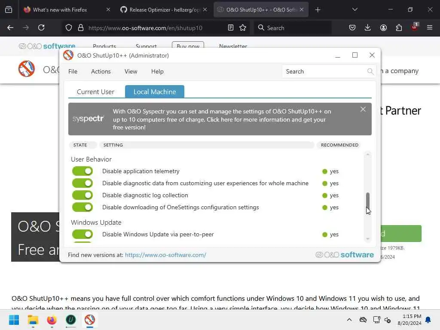Open Firefox View icon left of tabs
Viewport: 440px width, 330px height.
coord(9,9)
